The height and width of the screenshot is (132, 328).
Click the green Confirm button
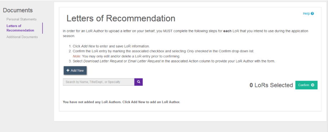point(306,85)
